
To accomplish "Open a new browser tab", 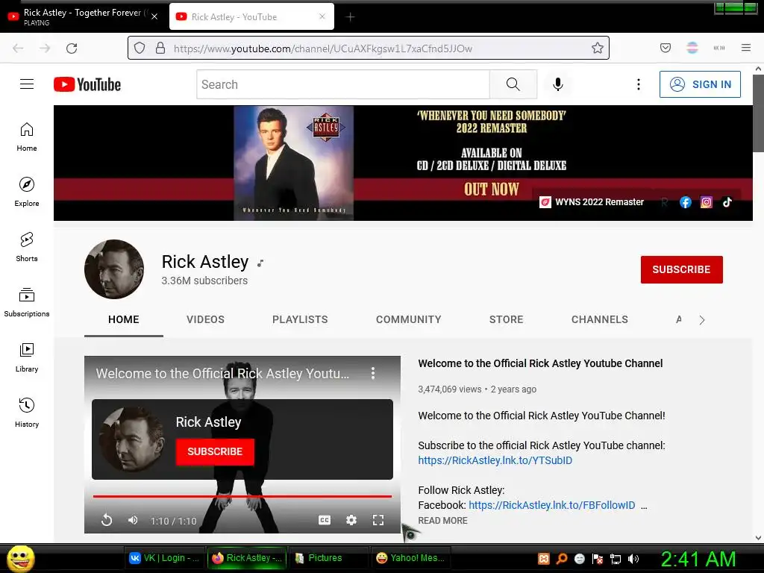I will click(x=350, y=17).
